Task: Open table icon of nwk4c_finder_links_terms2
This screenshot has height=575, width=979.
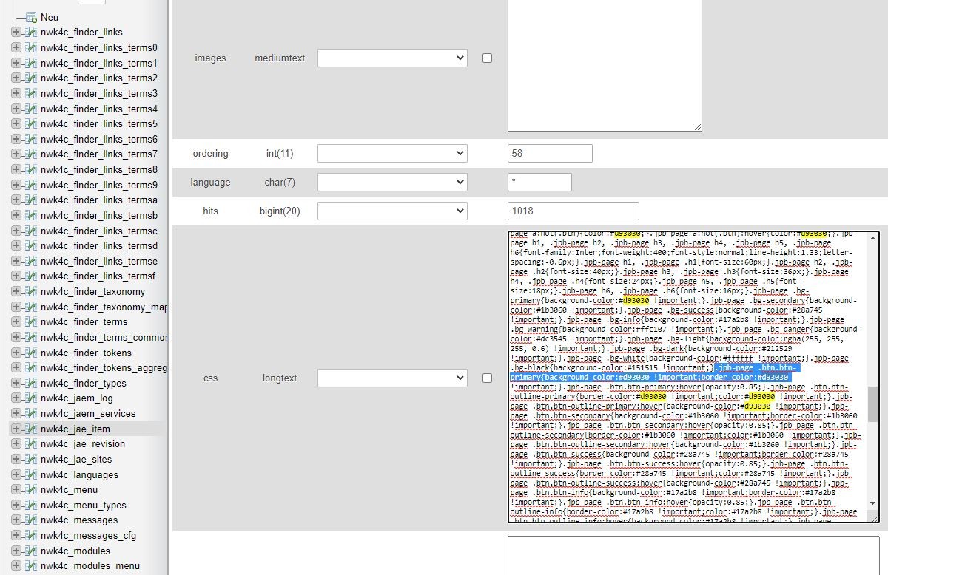Action: 31,78
